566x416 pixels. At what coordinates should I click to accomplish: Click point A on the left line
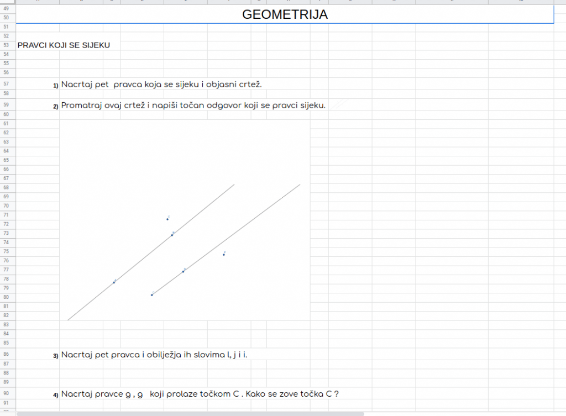(114, 282)
